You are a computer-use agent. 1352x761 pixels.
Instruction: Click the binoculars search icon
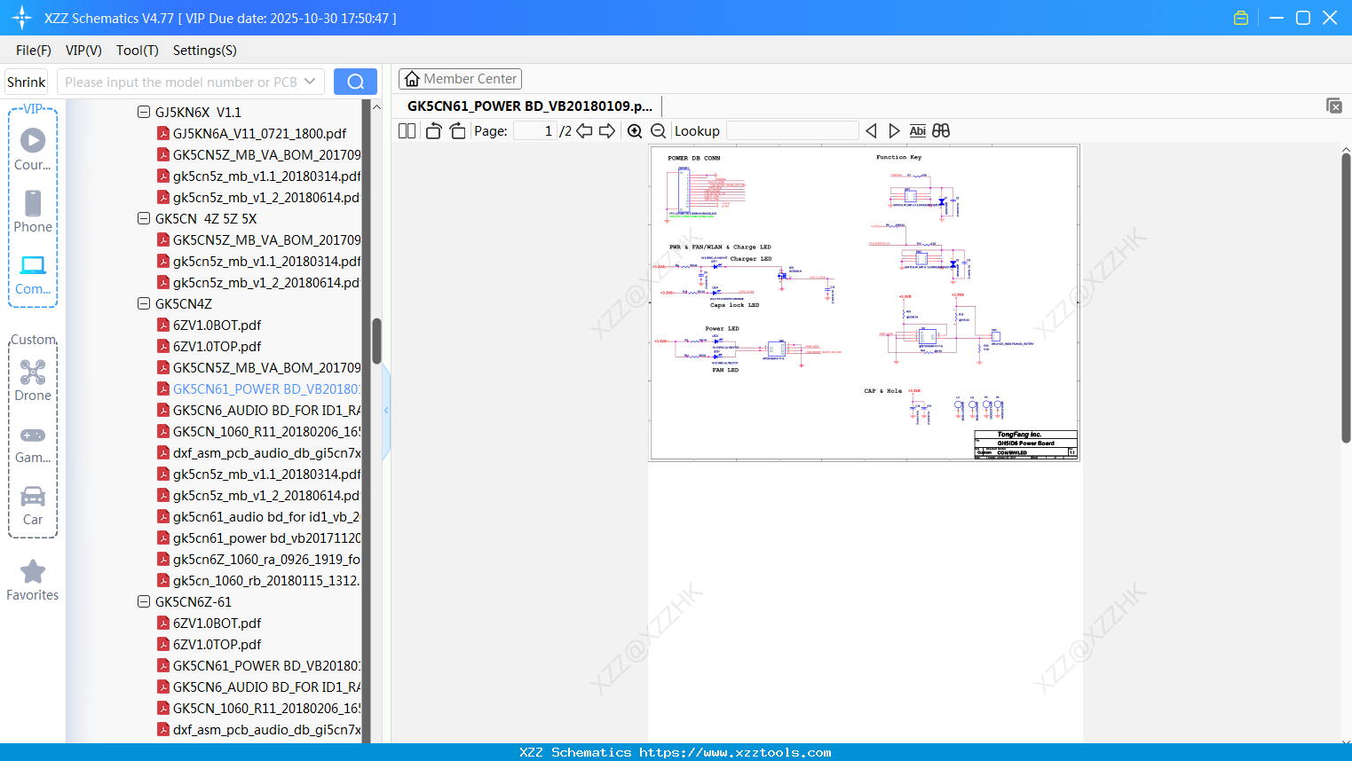(x=941, y=131)
